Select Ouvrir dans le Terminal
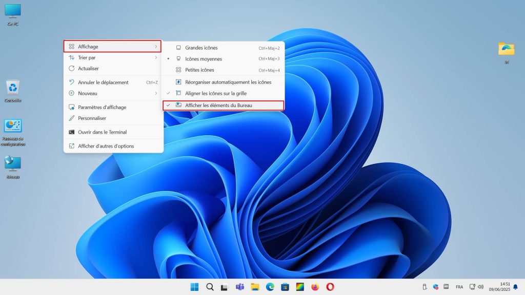This screenshot has width=525, height=295. [103, 132]
